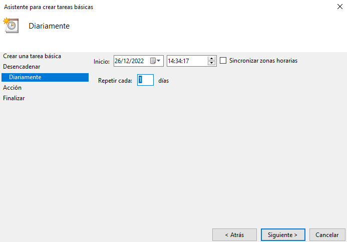Decrease start time with down arrow
Screen dimensions: 347x242
click(x=211, y=64)
